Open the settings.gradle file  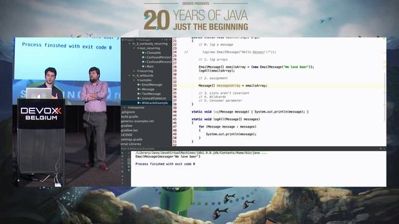132,139
